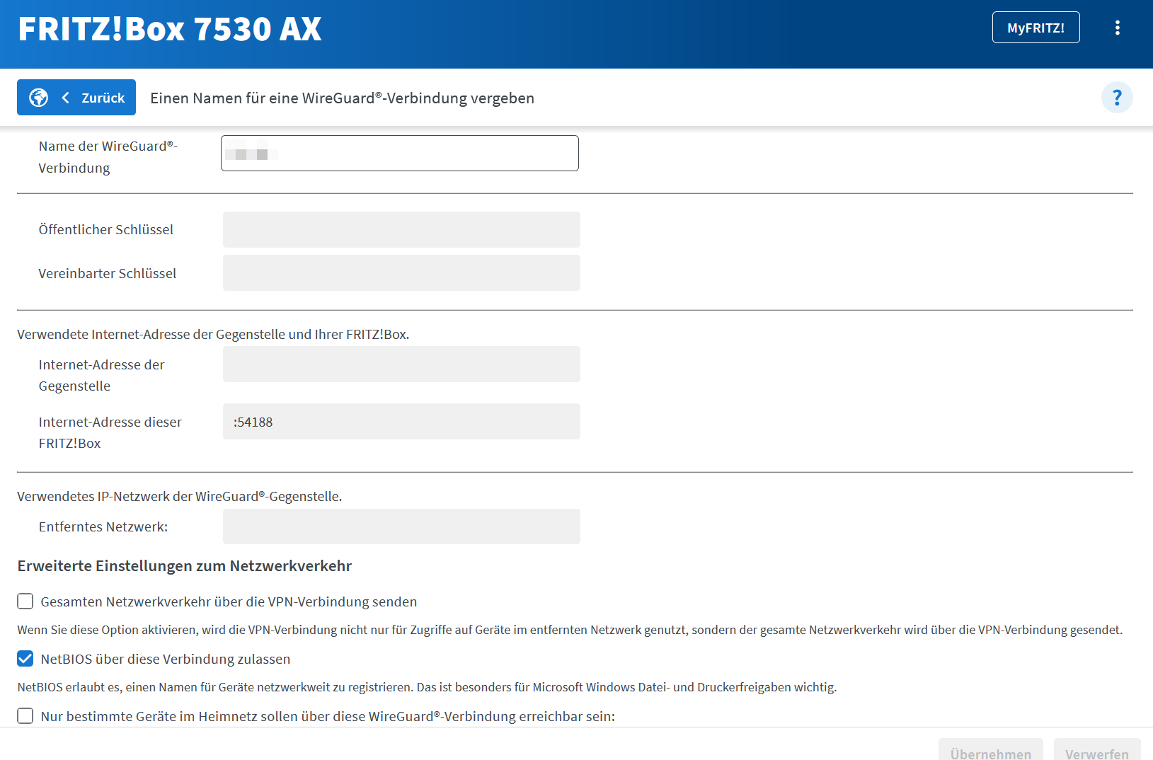Click the Internet-Adresse dieser FRITZ!Box label

(x=110, y=432)
